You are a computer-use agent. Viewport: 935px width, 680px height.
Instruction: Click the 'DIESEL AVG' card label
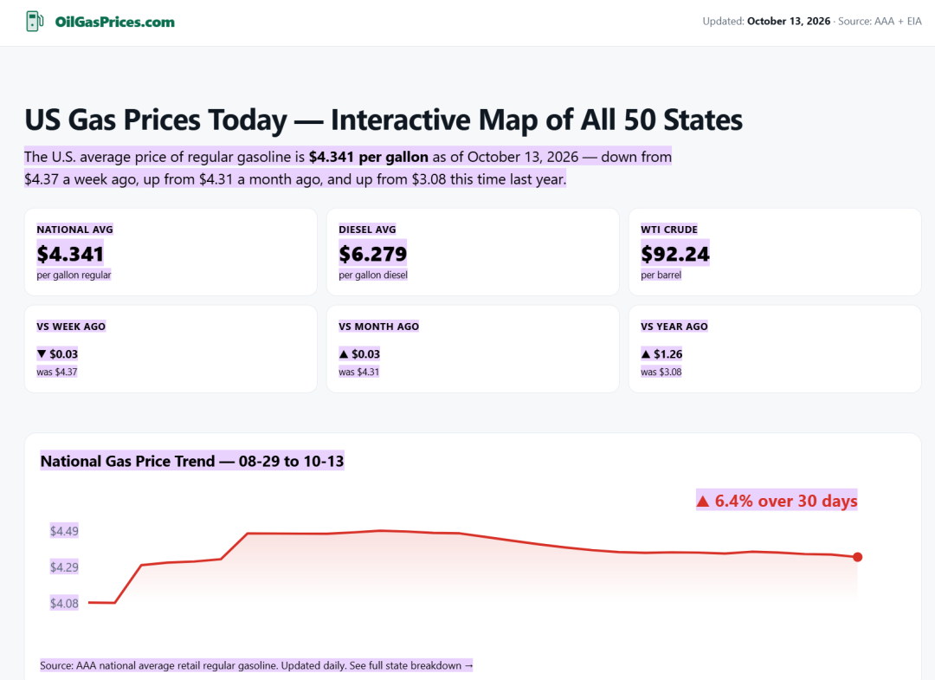pyautogui.click(x=367, y=230)
